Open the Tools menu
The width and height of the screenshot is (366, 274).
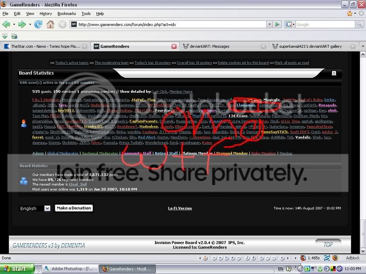[86, 14]
